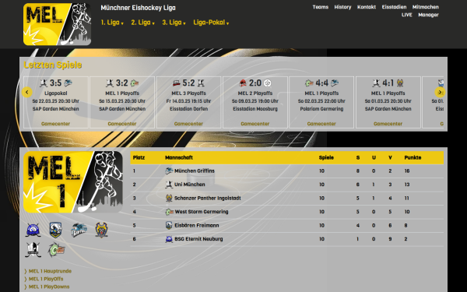Click Uni München in the standings table

[189, 185]
